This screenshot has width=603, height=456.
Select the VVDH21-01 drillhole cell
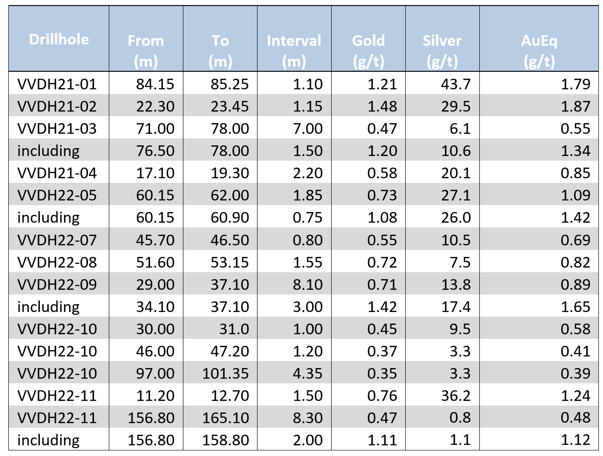click(57, 84)
